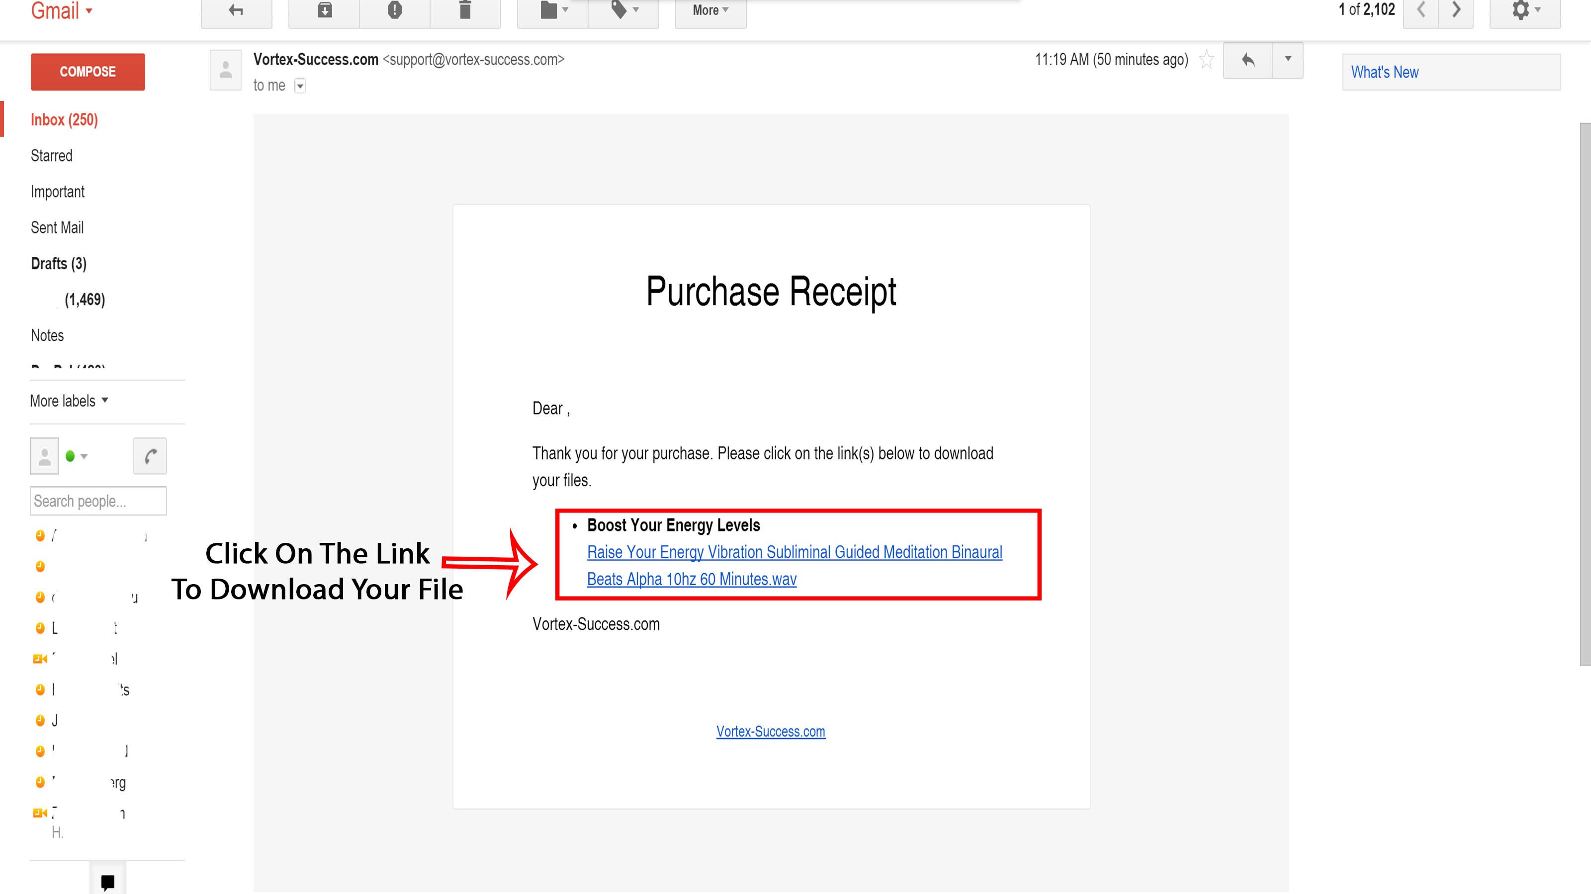Click the COMPOSE button
This screenshot has height=894, width=1591.
tap(88, 72)
